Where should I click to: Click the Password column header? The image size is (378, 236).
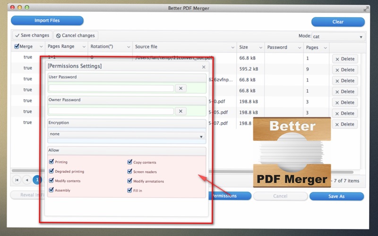pos(277,47)
